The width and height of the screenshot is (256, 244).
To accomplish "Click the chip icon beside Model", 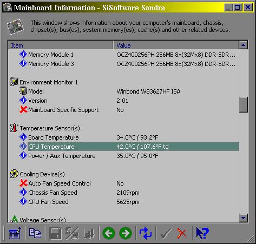I will 23,91.
